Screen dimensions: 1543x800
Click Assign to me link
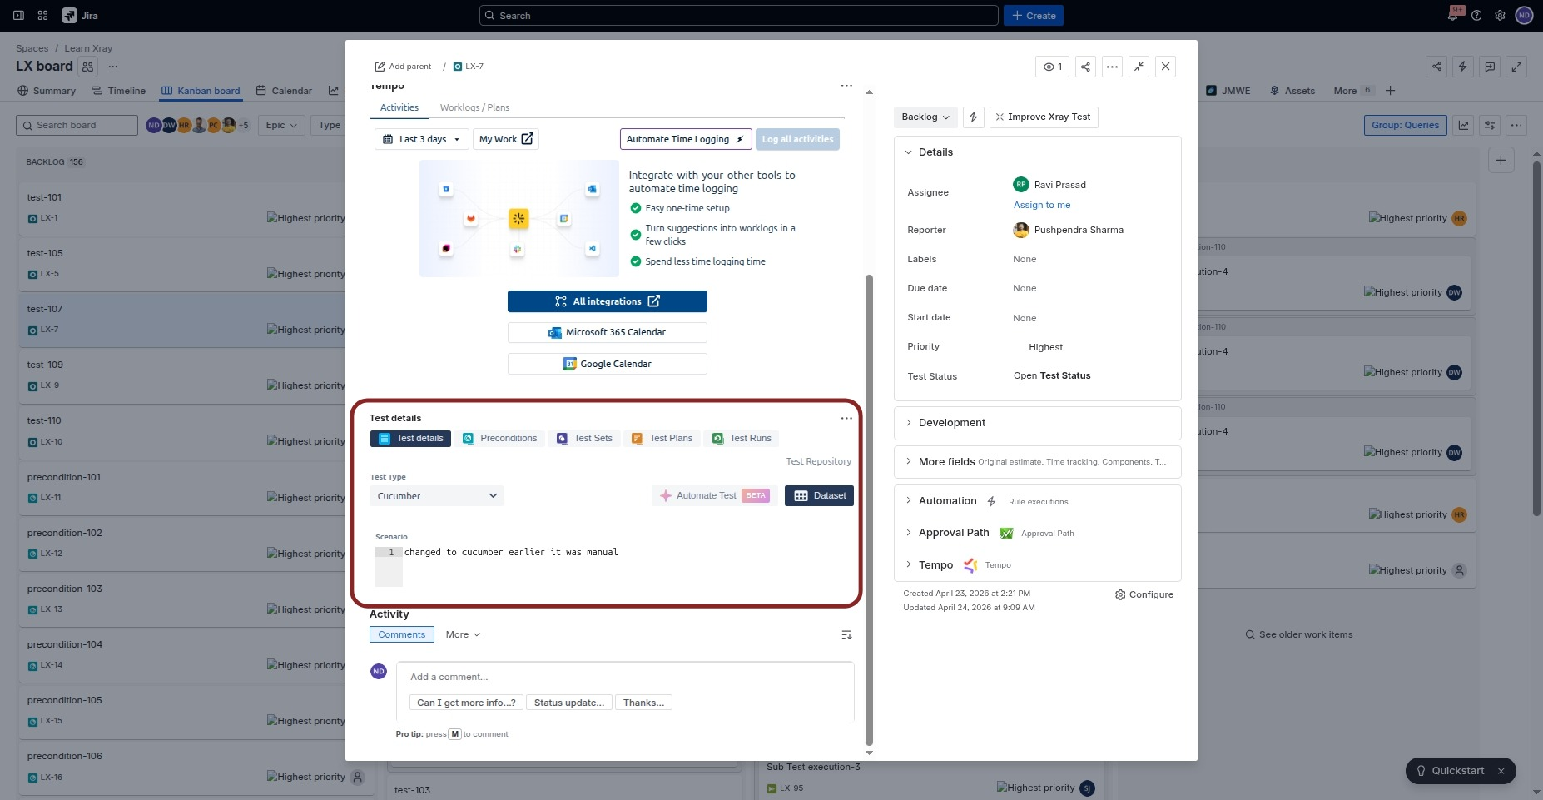1042,206
